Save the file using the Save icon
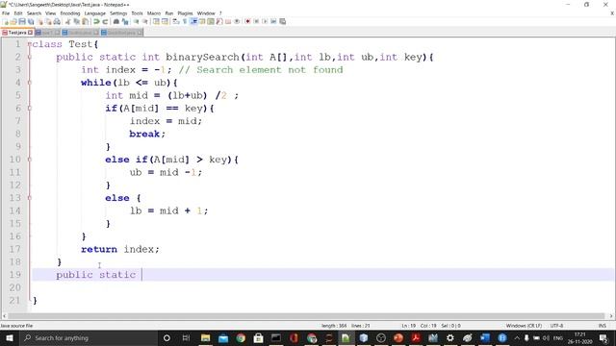The image size is (616, 346). coord(22,21)
